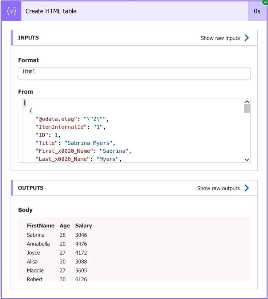Open the Show raw inputs link
Viewport: 268px width, 299px height.
point(220,38)
